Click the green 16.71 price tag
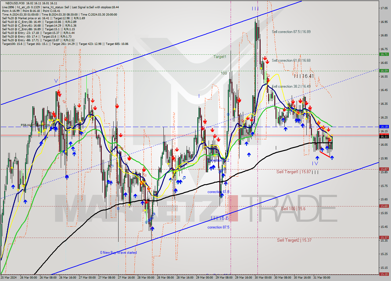Image resolution: width=391 pixels, height=281 pixels. tap(384, 54)
